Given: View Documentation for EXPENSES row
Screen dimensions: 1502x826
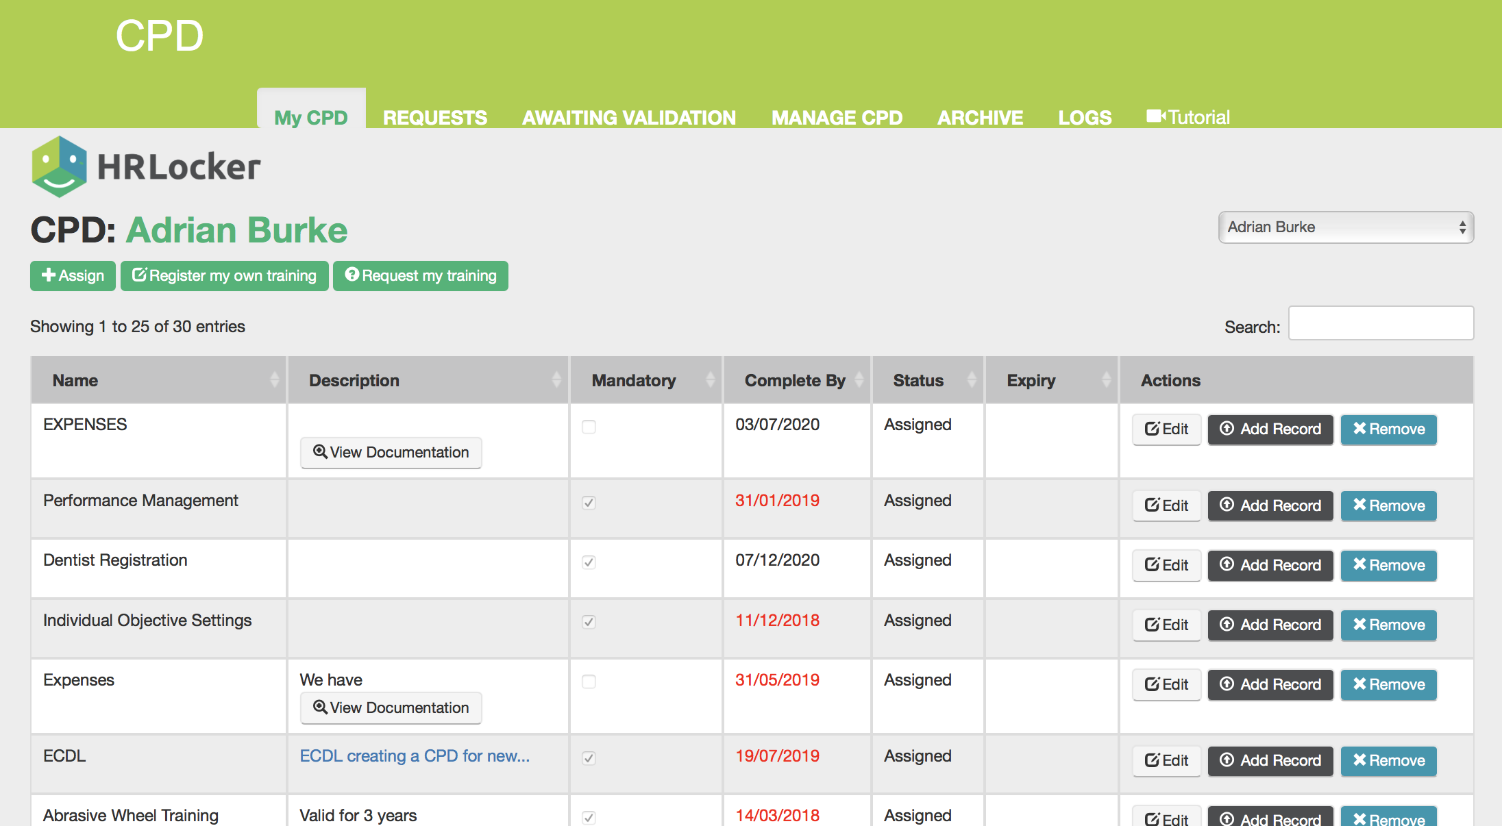Looking at the screenshot, I should (x=391, y=453).
